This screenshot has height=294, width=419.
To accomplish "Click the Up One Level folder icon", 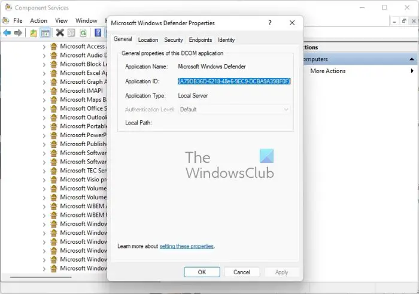I will (x=34, y=33).
